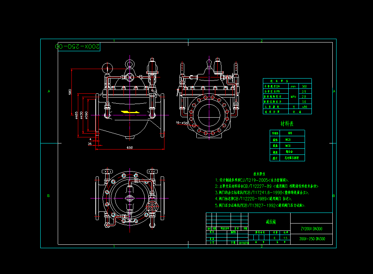Select the φ485 flange diameter dimension
The width and height of the screenshot is (373, 274).
coord(76,115)
